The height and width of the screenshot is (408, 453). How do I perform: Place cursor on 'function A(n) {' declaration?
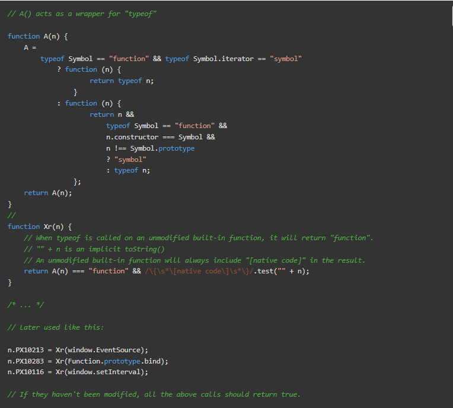(37, 36)
